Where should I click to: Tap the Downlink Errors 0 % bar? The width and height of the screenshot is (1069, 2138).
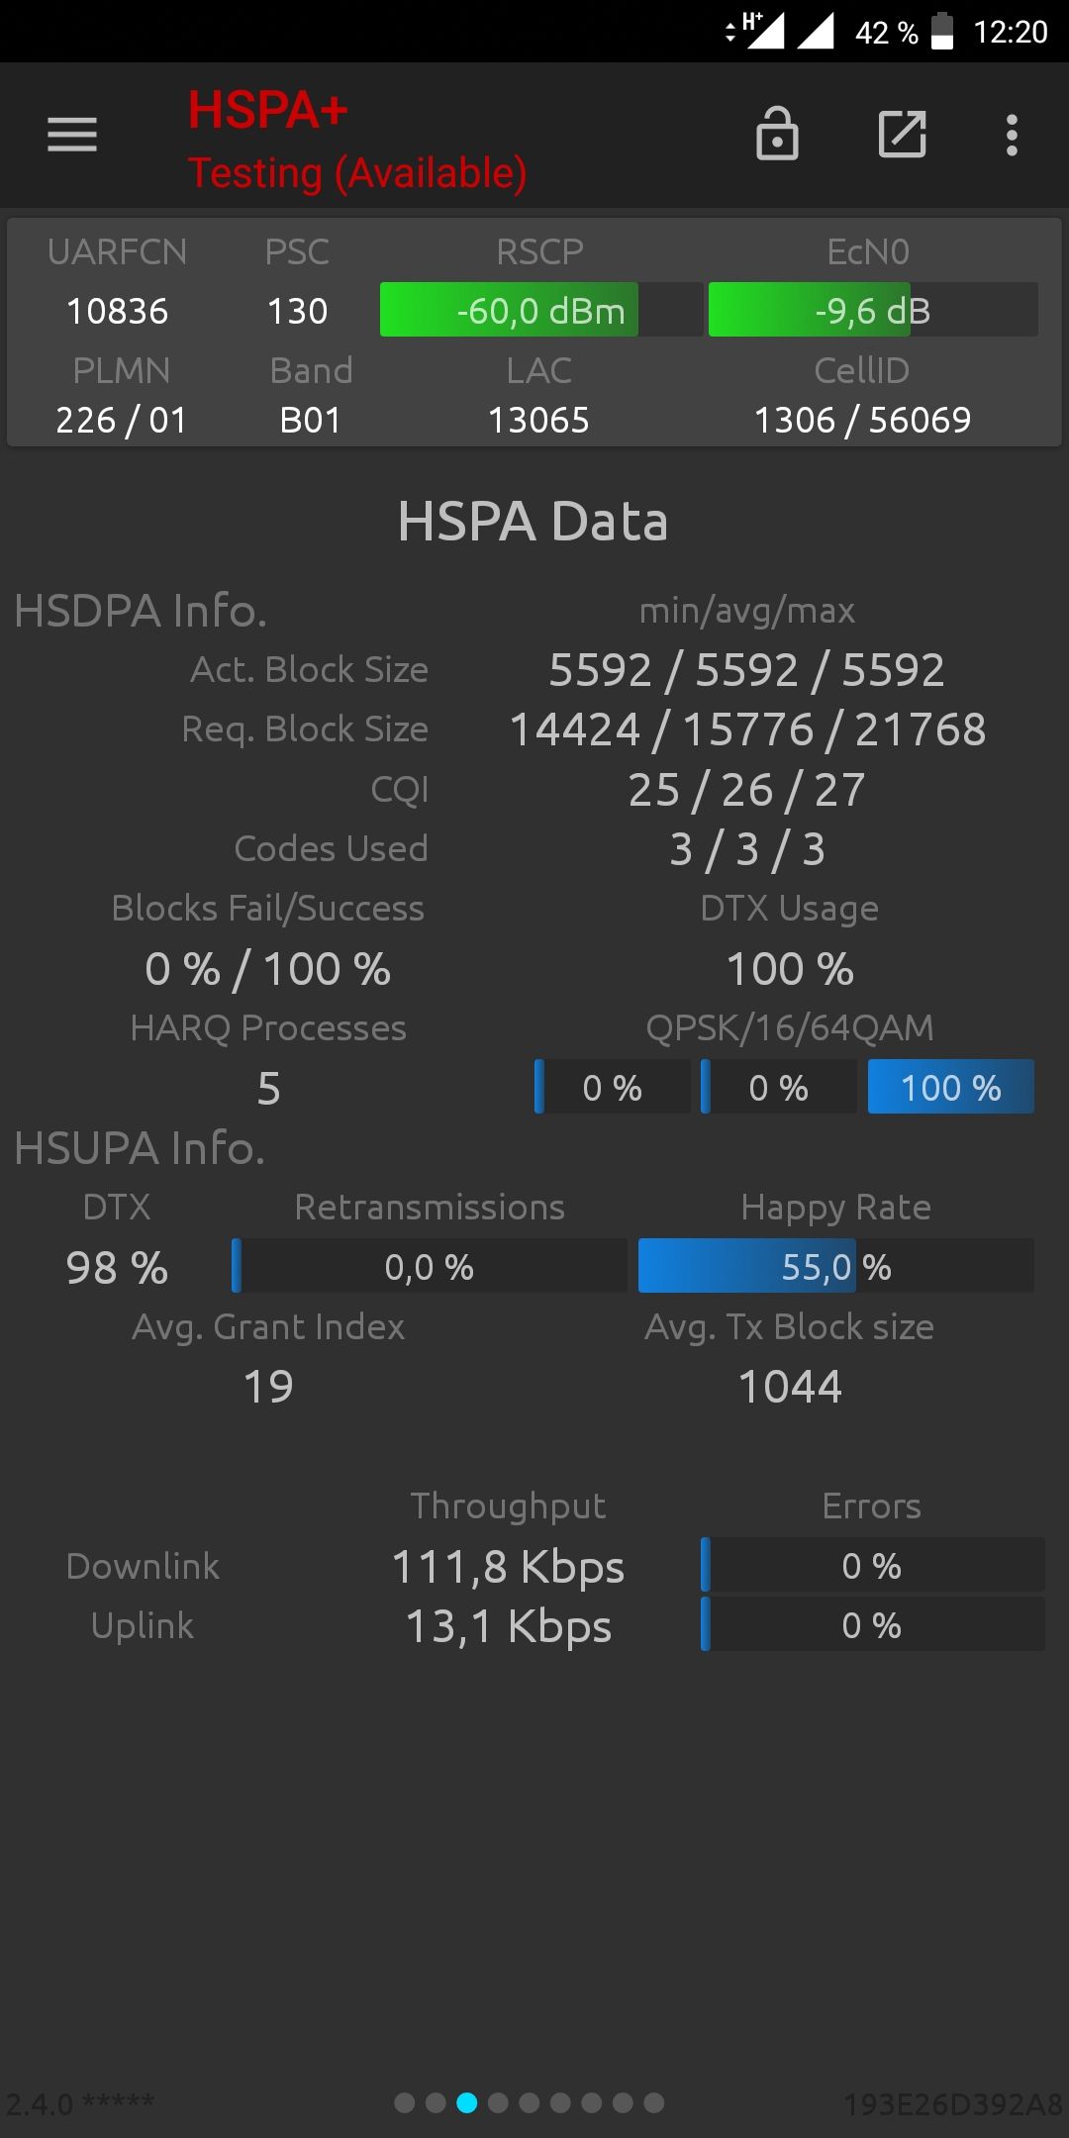(x=873, y=1565)
